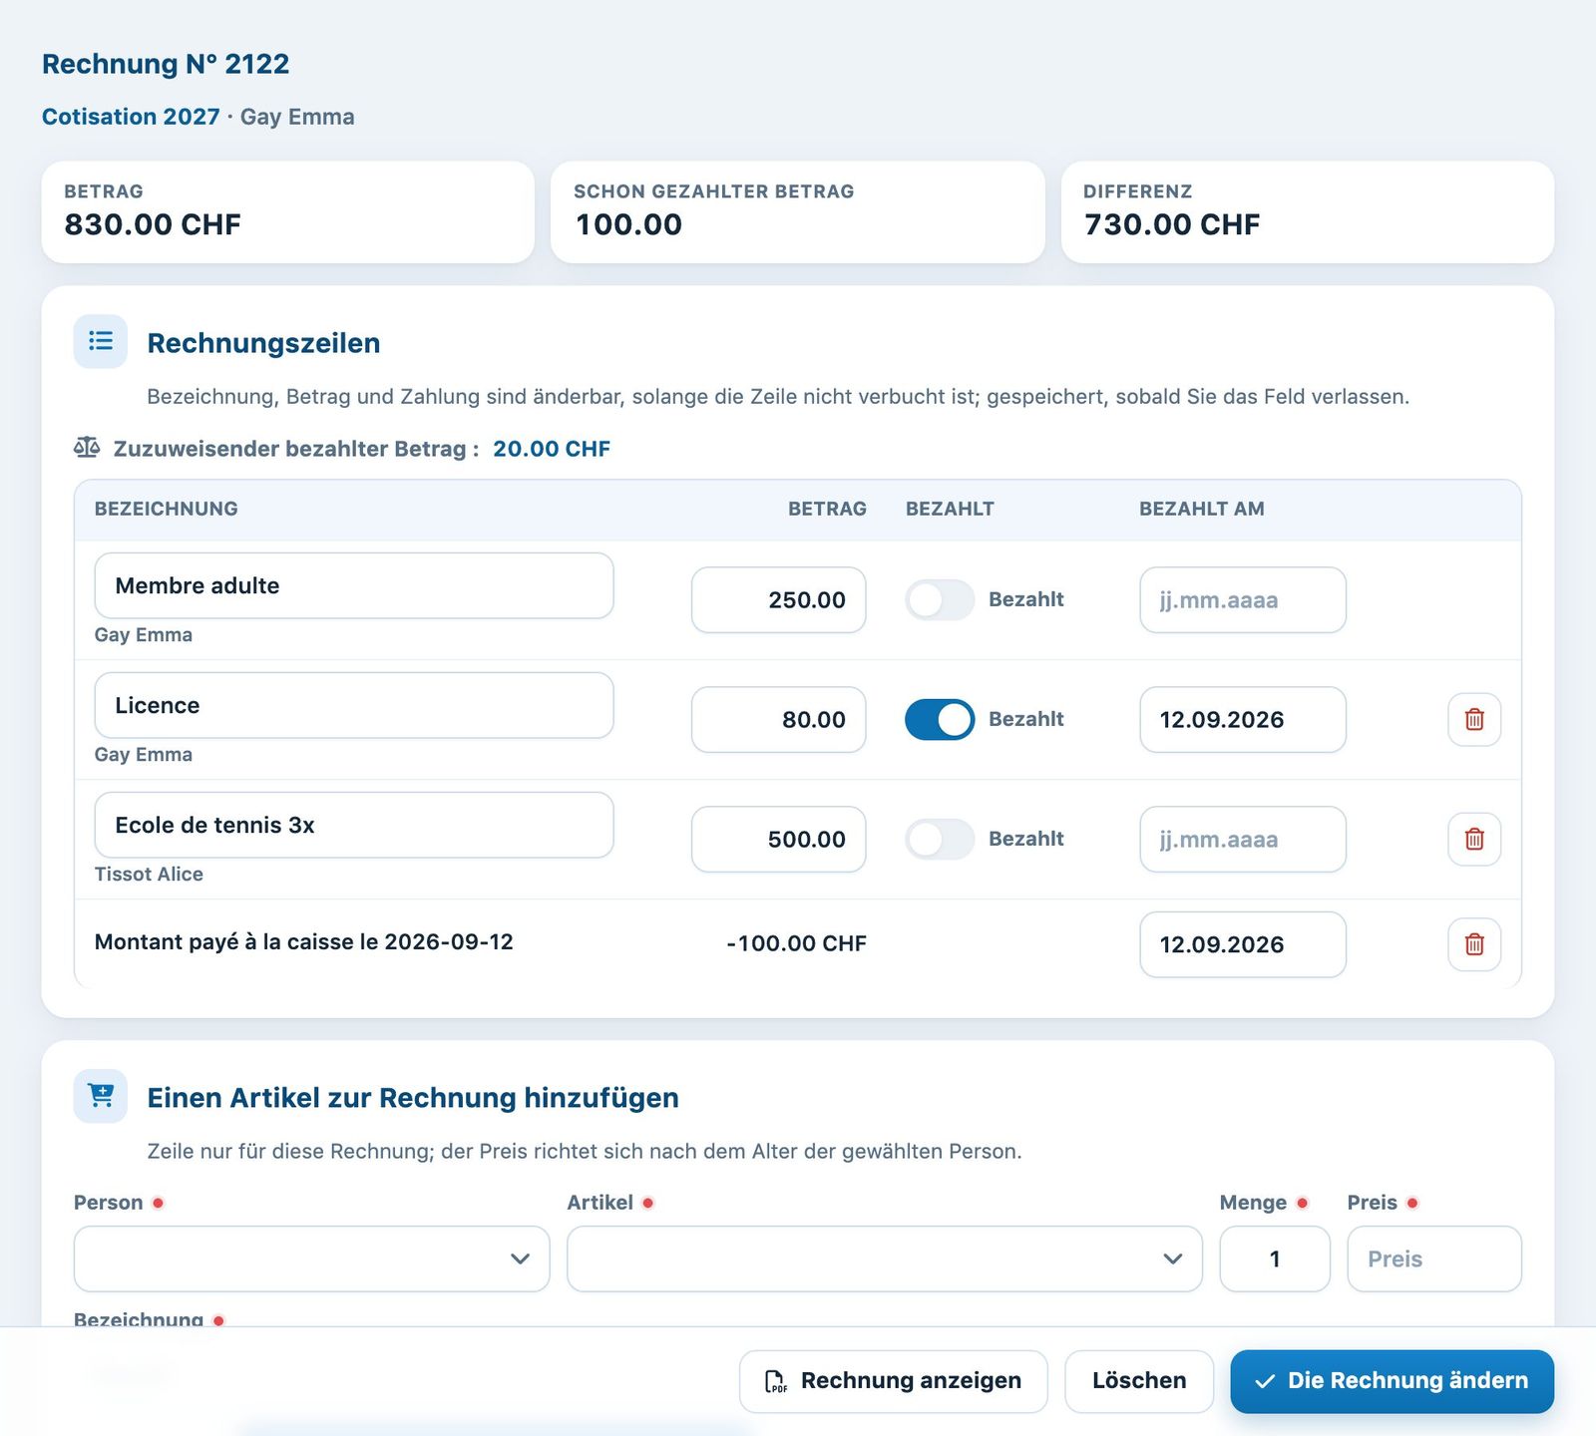This screenshot has height=1436, width=1596.
Task: Click the PDF icon in Rechnung anzeigen
Action: pos(775,1381)
